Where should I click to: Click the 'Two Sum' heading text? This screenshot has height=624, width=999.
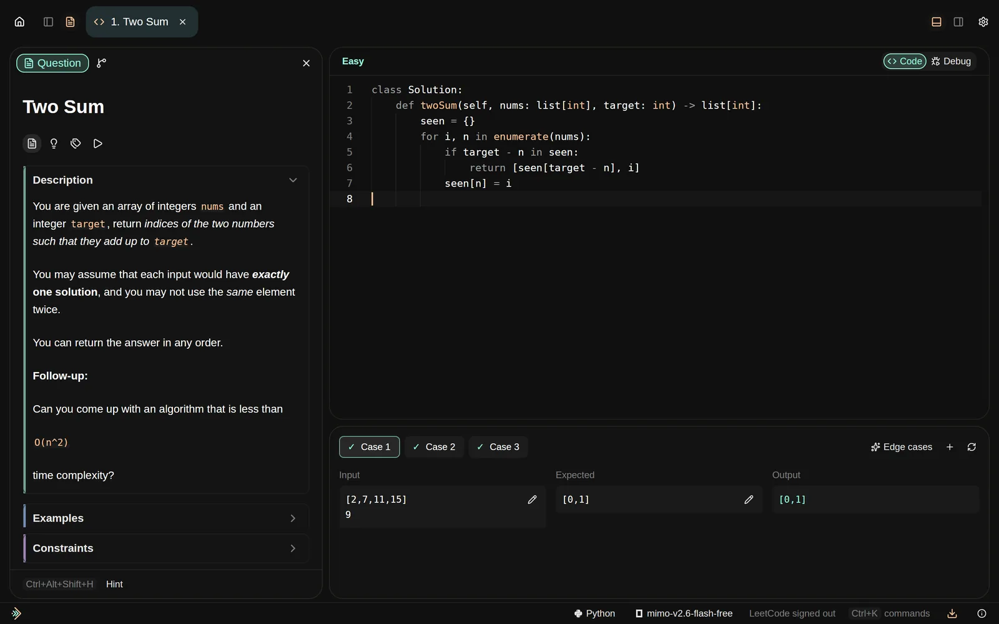(63, 107)
